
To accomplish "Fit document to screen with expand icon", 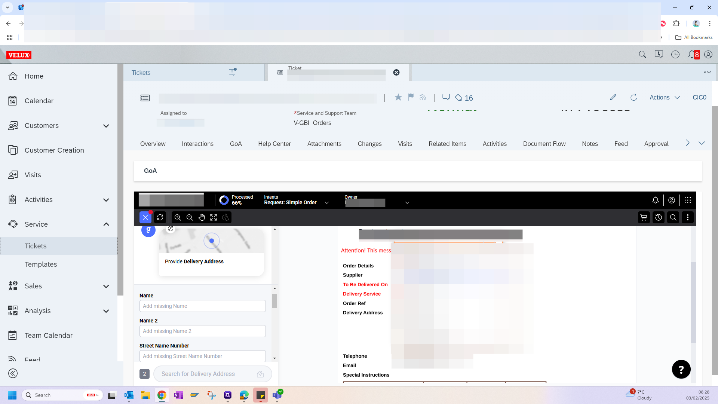I will coord(214,217).
